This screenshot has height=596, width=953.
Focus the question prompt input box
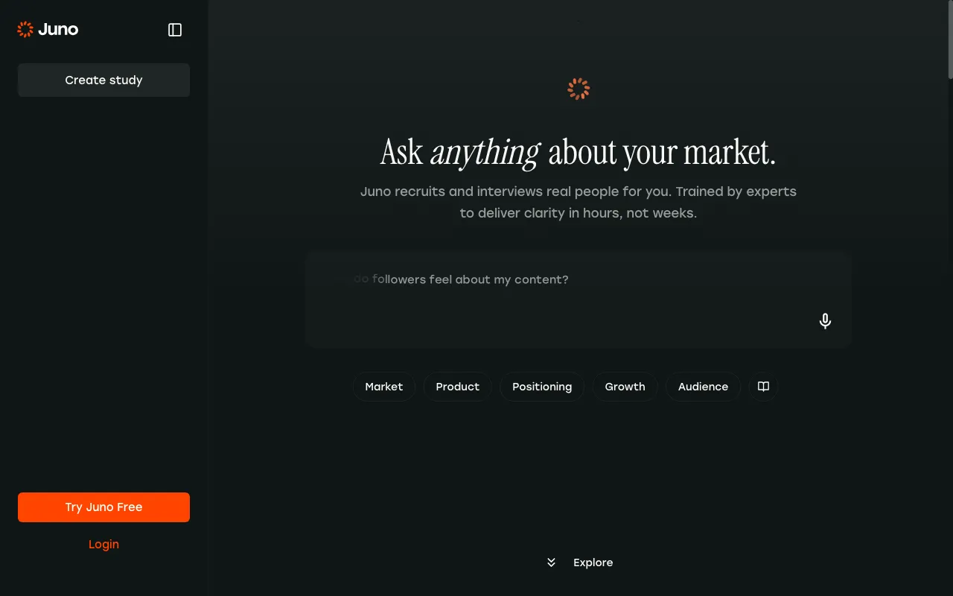coord(579,299)
